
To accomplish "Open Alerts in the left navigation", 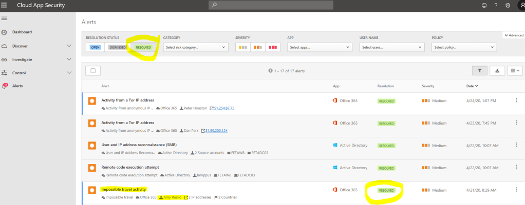I will (17, 86).
